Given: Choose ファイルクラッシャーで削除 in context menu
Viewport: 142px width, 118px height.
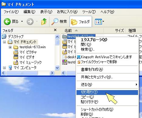Looking at the screenshot, I should 107,62.
